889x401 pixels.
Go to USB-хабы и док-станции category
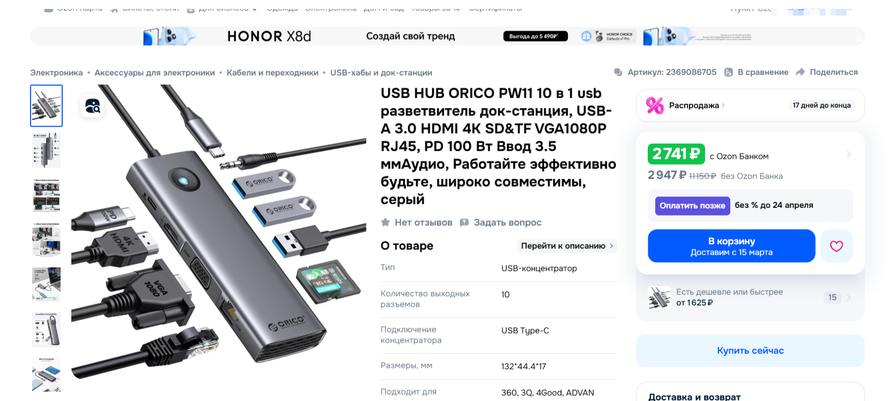381,73
